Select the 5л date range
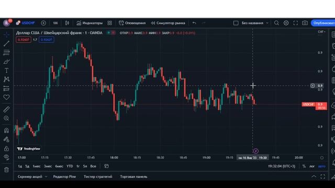Viewport: 335px width, 188px height. point(85,166)
